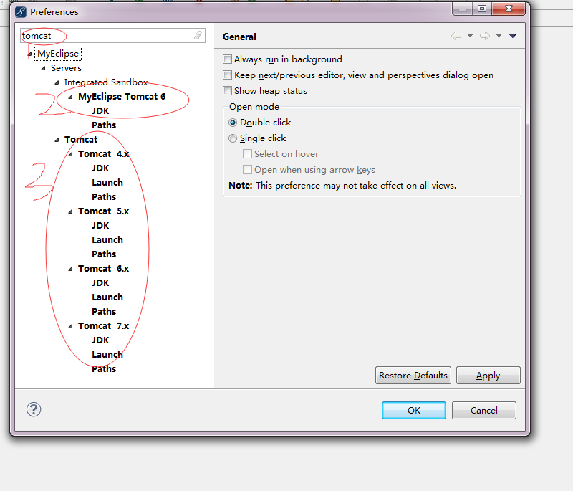Select the Servers entry

[66, 68]
